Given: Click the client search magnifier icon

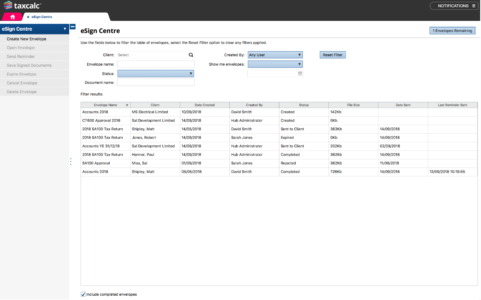Looking at the screenshot, I should pos(191,55).
